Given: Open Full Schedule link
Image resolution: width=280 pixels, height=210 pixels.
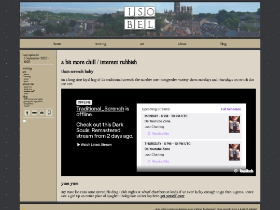Looking at the screenshot, I should [231, 109].
